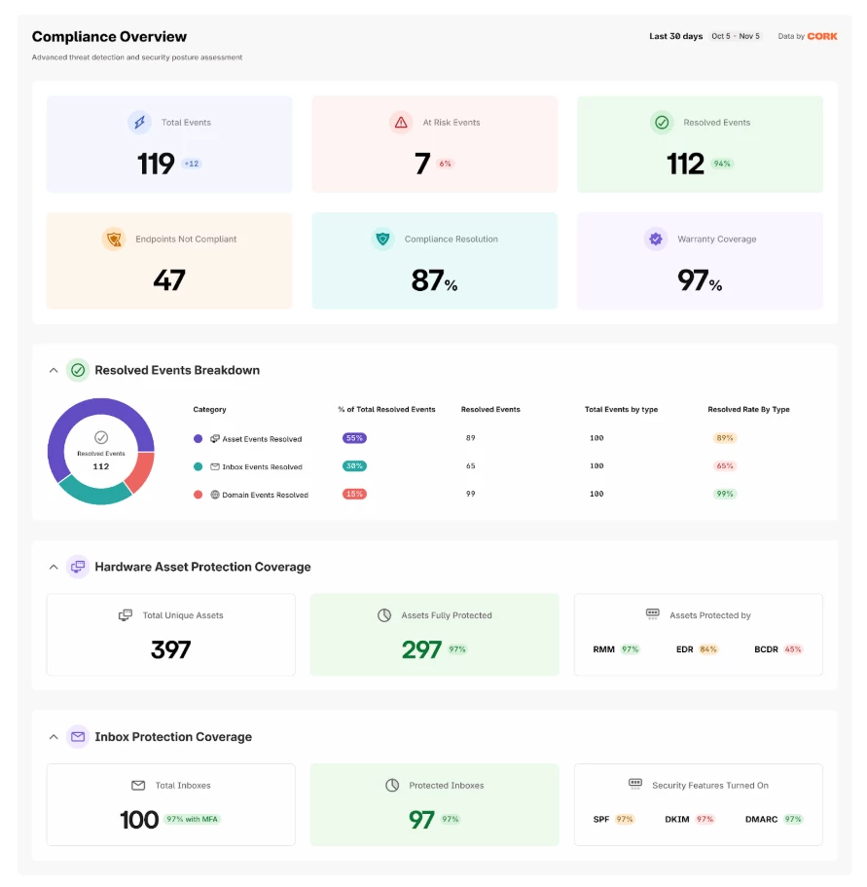Click the Resolved Rate By Type header

coord(749,410)
